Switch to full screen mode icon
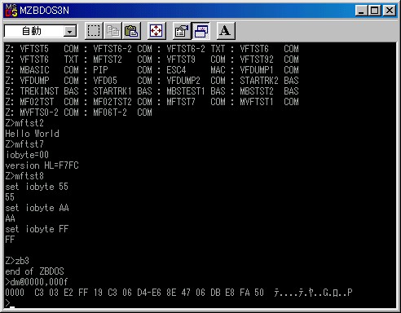The height and width of the screenshot is (313, 401). [156, 31]
